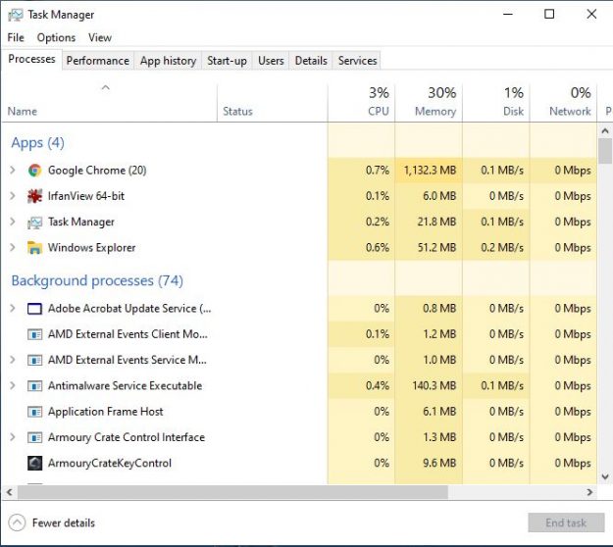
Task: Sort processes by CPU column
Action: pos(361,103)
